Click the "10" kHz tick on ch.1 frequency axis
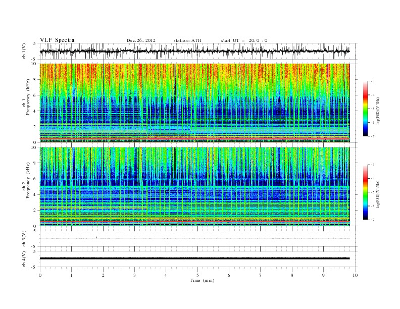Viewport: 400px width, 309px height. [x=34, y=64]
